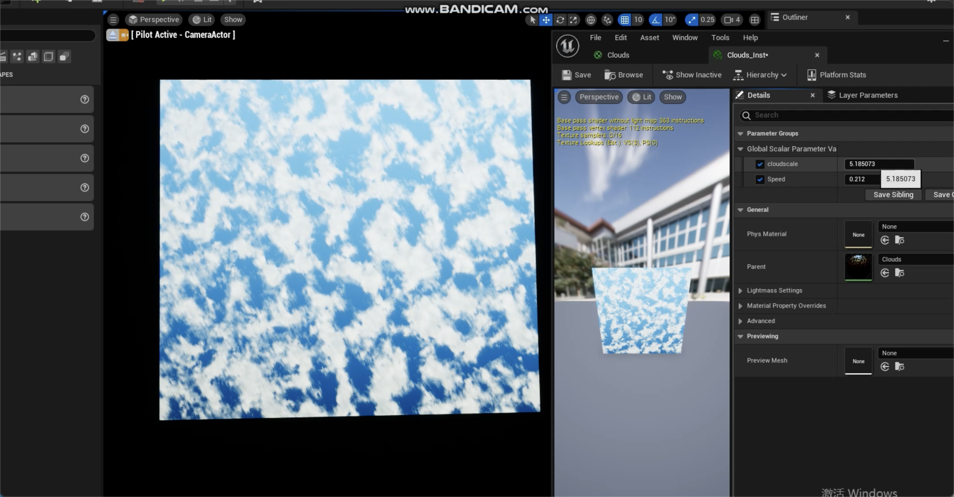Collapse the Global Scalar Parameter Va group
Viewport: 954px width, 497px height.
[740, 149]
